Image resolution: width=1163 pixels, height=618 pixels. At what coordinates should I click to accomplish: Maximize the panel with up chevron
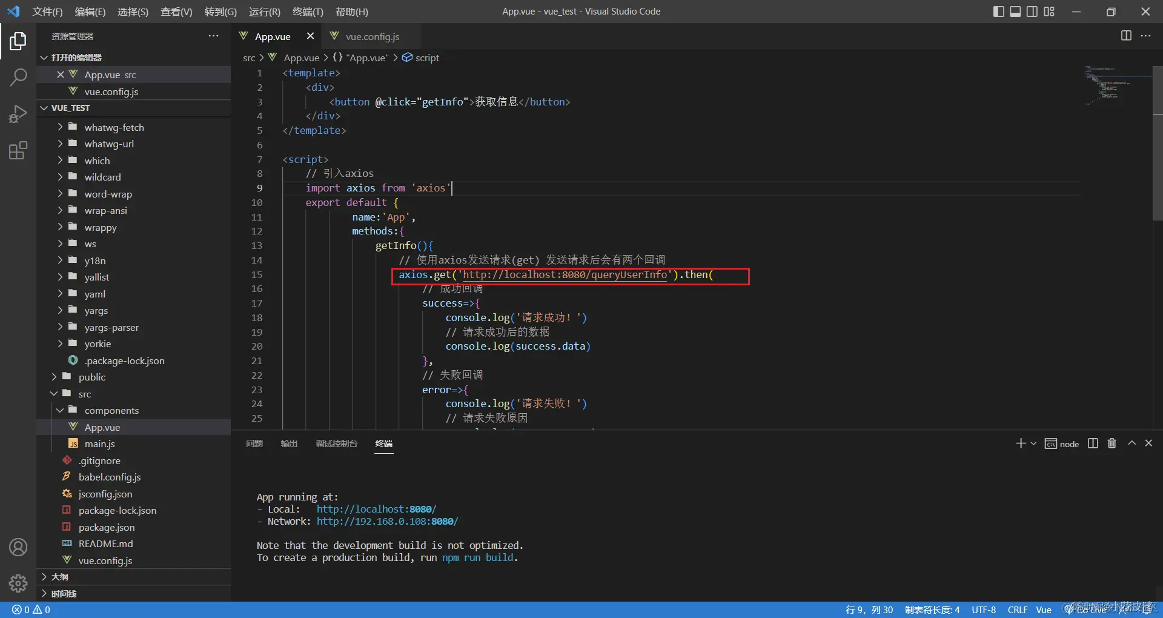(x=1132, y=444)
